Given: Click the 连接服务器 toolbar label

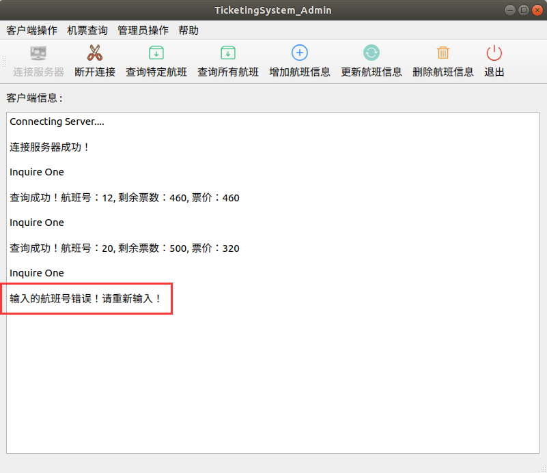Looking at the screenshot, I should pos(38,72).
